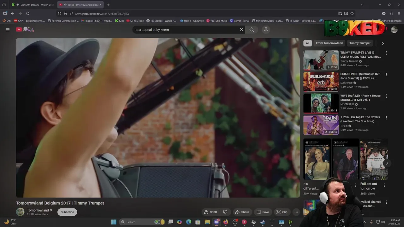The height and width of the screenshot is (227, 404).
Task: Subscribe to the Tomorrowland channel
Action: pyautogui.click(x=67, y=212)
